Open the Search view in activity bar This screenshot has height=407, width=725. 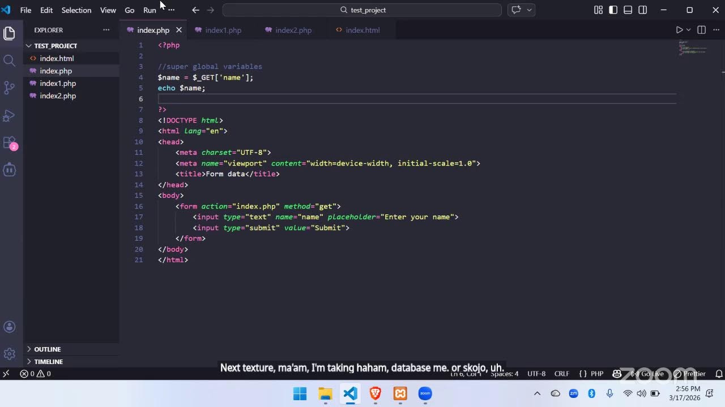pos(9,60)
